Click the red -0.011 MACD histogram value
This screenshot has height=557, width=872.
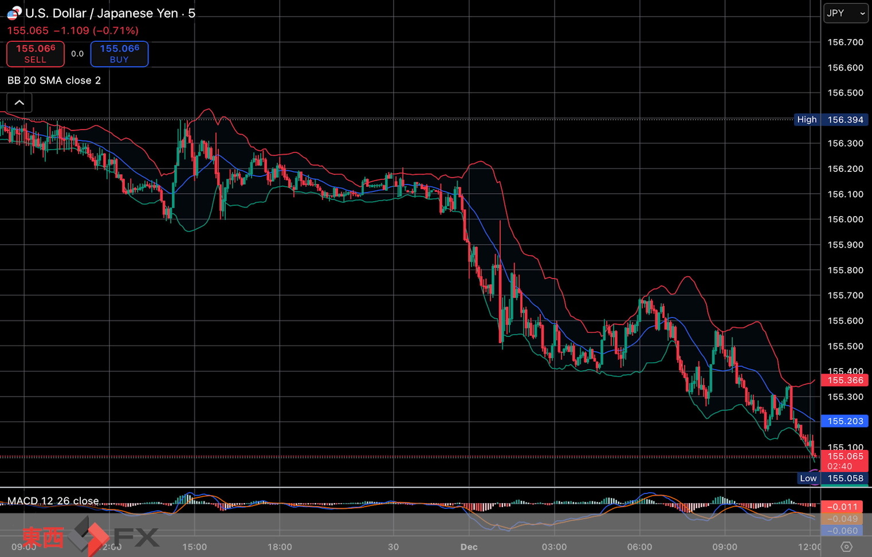pos(845,507)
